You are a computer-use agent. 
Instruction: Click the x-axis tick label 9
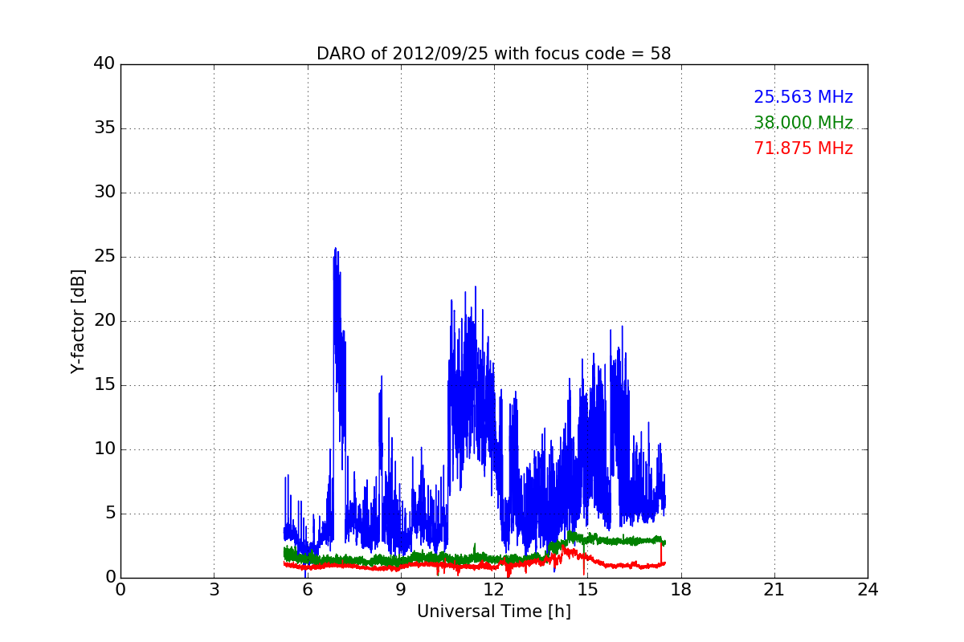[401, 590]
